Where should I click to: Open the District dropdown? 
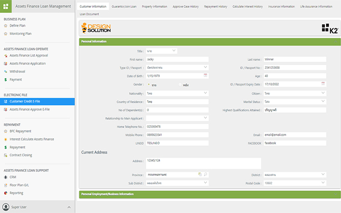coord(295,175)
